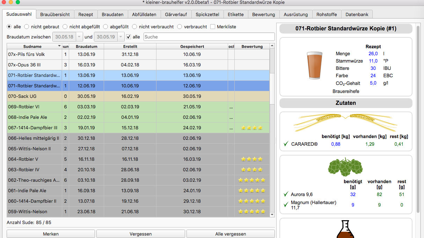Uncheck the 'alle' date checkbox
Screen dimensions: 424x238
(x=129, y=37)
